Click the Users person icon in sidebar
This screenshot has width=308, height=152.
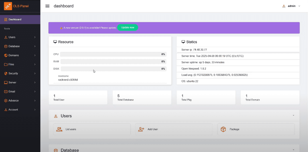click(6, 37)
